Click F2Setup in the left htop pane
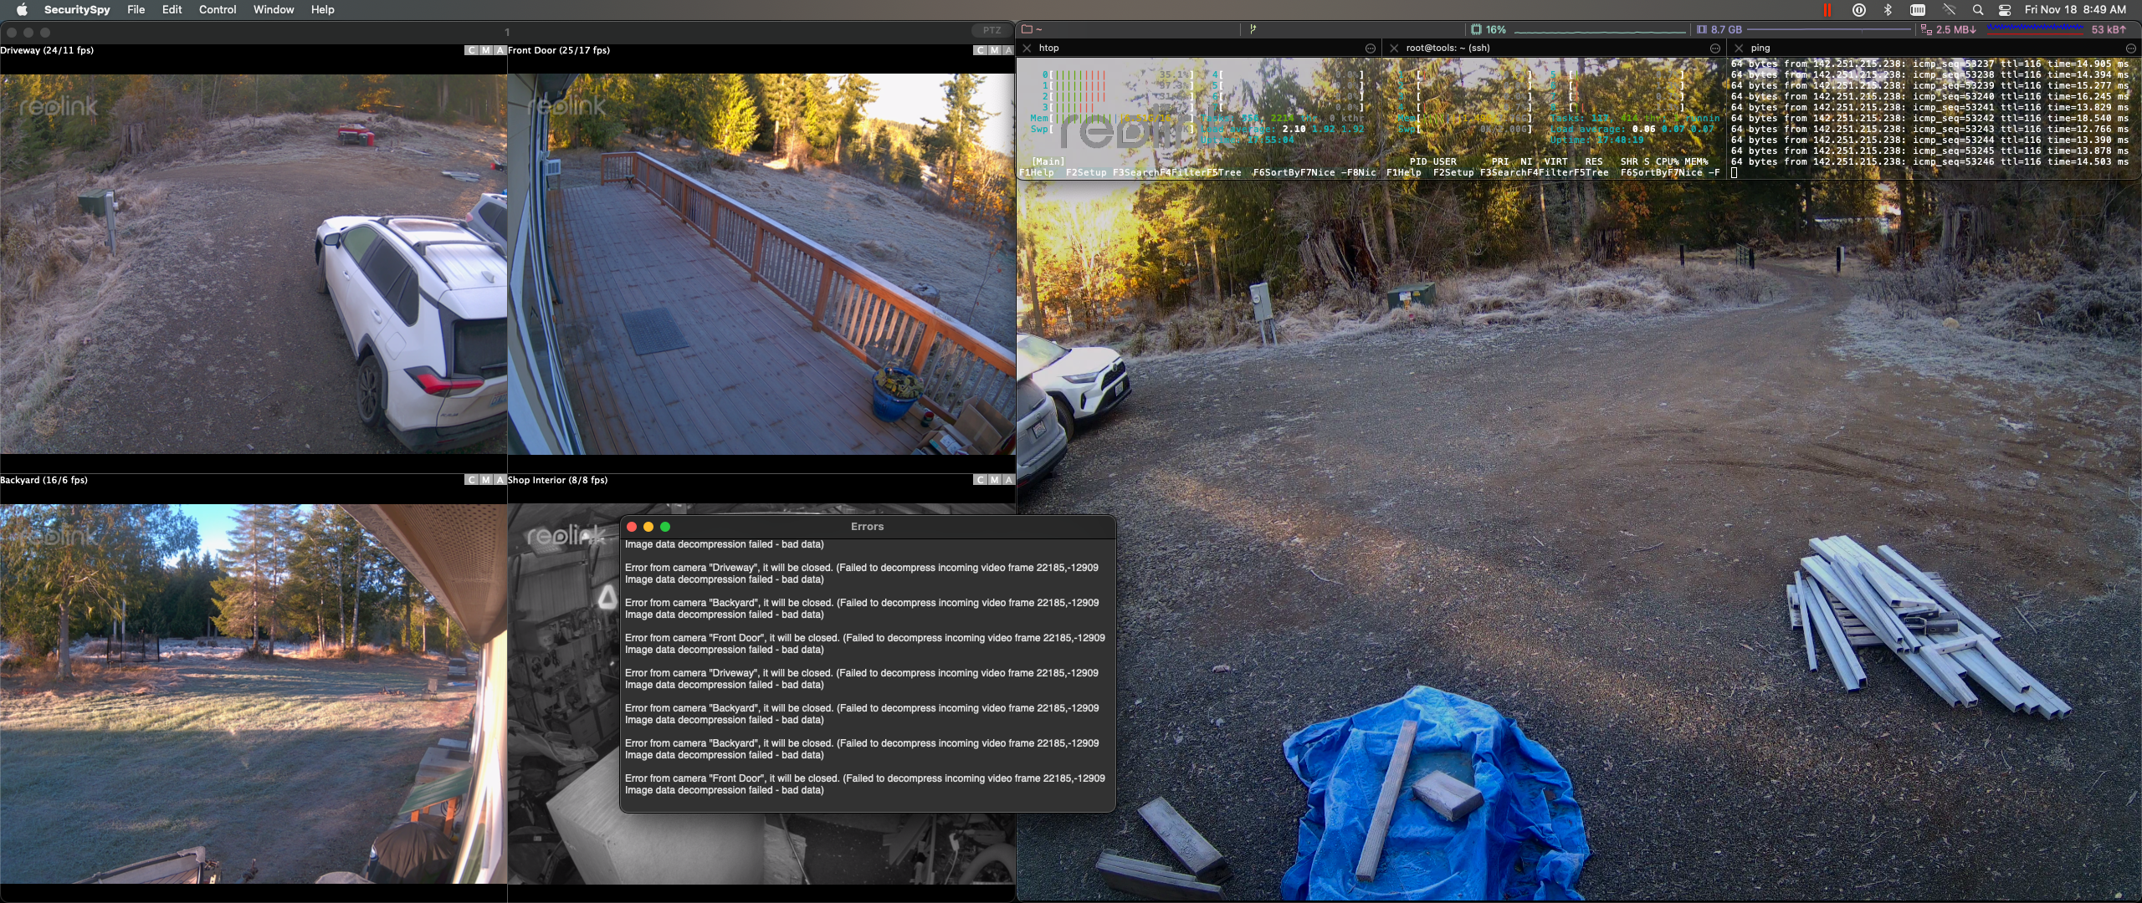This screenshot has height=903, width=2142. 1086,172
